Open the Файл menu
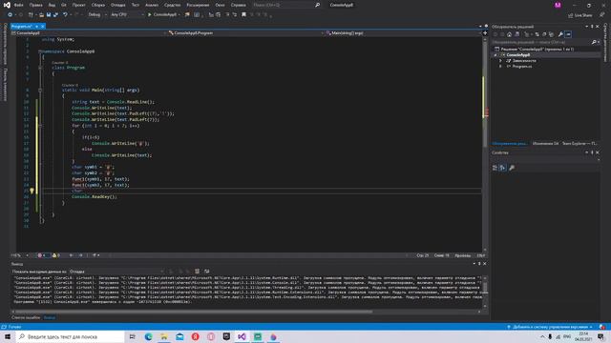Viewport: 611px width, 343px height. 19,5
